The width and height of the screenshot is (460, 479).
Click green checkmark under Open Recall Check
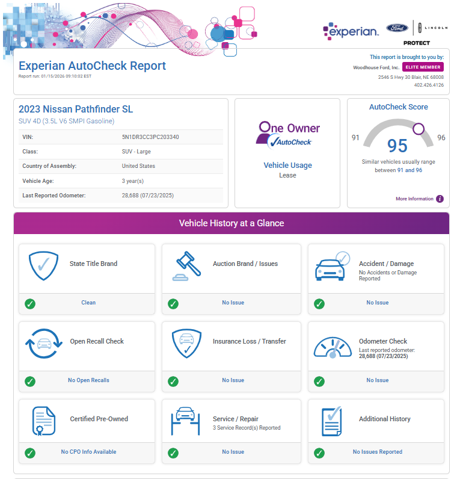coord(30,381)
